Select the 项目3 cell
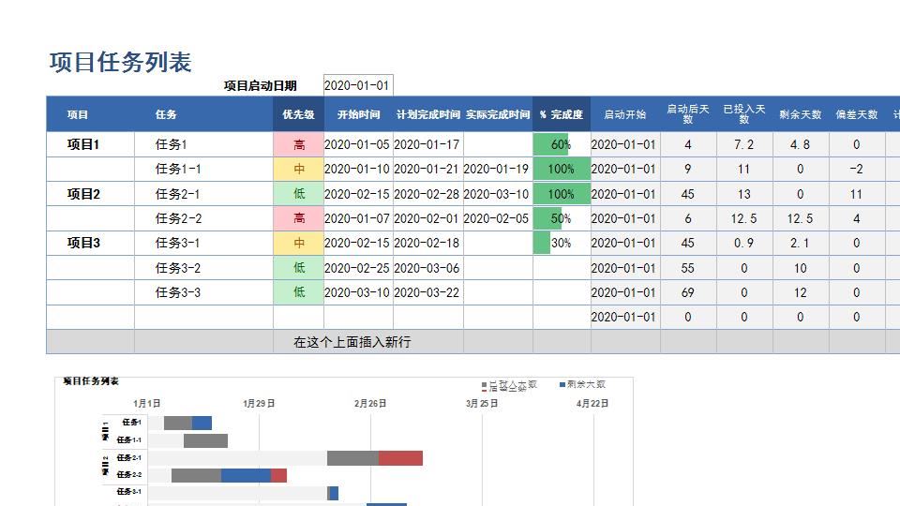Viewport: 900px width, 506px height. coord(90,244)
